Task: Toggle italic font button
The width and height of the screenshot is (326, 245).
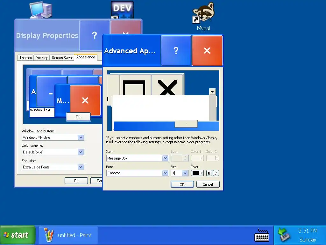Action: [216, 173]
